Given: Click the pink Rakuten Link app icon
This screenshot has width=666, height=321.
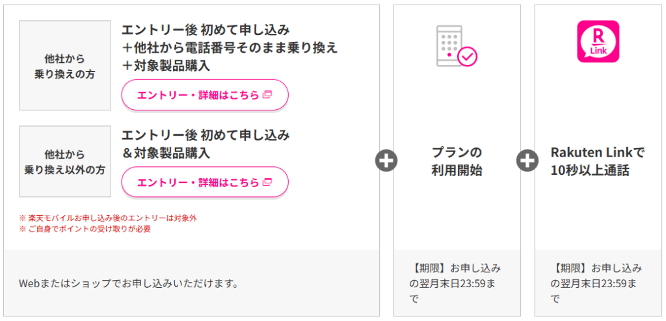Looking at the screenshot, I should (598, 42).
